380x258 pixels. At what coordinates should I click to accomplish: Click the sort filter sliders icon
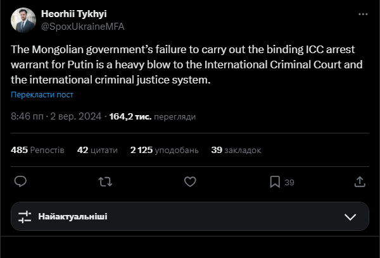tap(25, 217)
